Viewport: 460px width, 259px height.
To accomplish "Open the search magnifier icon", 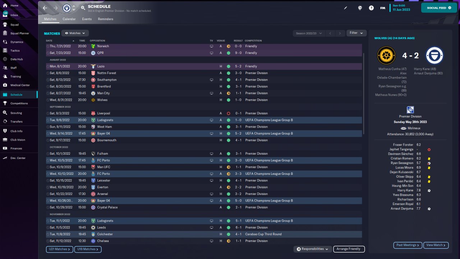I will (x=83, y=8).
